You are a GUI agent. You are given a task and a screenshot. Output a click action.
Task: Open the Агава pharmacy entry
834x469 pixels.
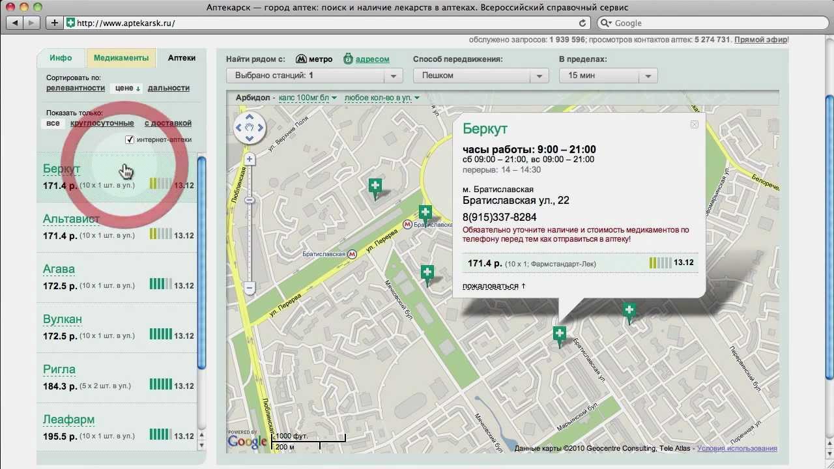(59, 269)
